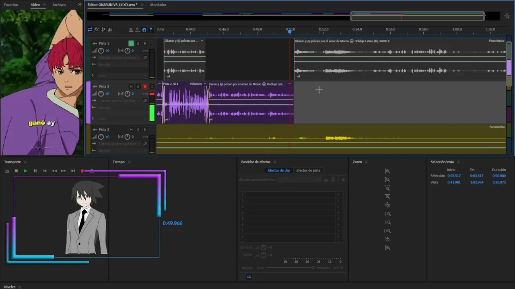Viewport: 515px width, 289px height.
Task: Open the Volumen dropdown on clip Pista 2_011
Action: point(205,84)
